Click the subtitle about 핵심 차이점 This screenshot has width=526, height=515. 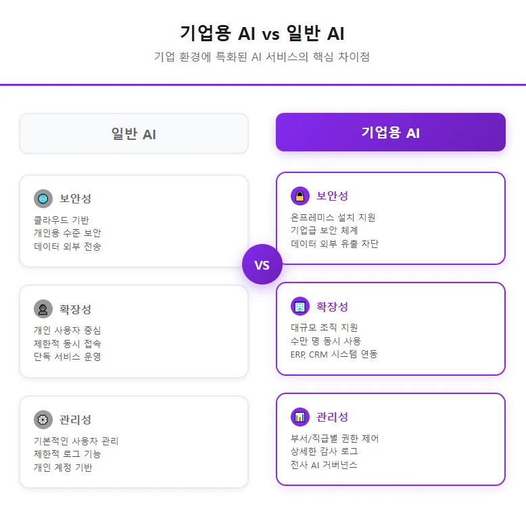262,57
